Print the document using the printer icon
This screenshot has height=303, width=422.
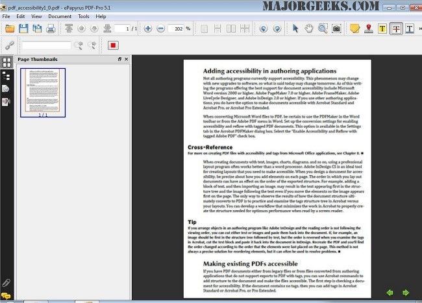pyautogui.click(x=51, y=29)
